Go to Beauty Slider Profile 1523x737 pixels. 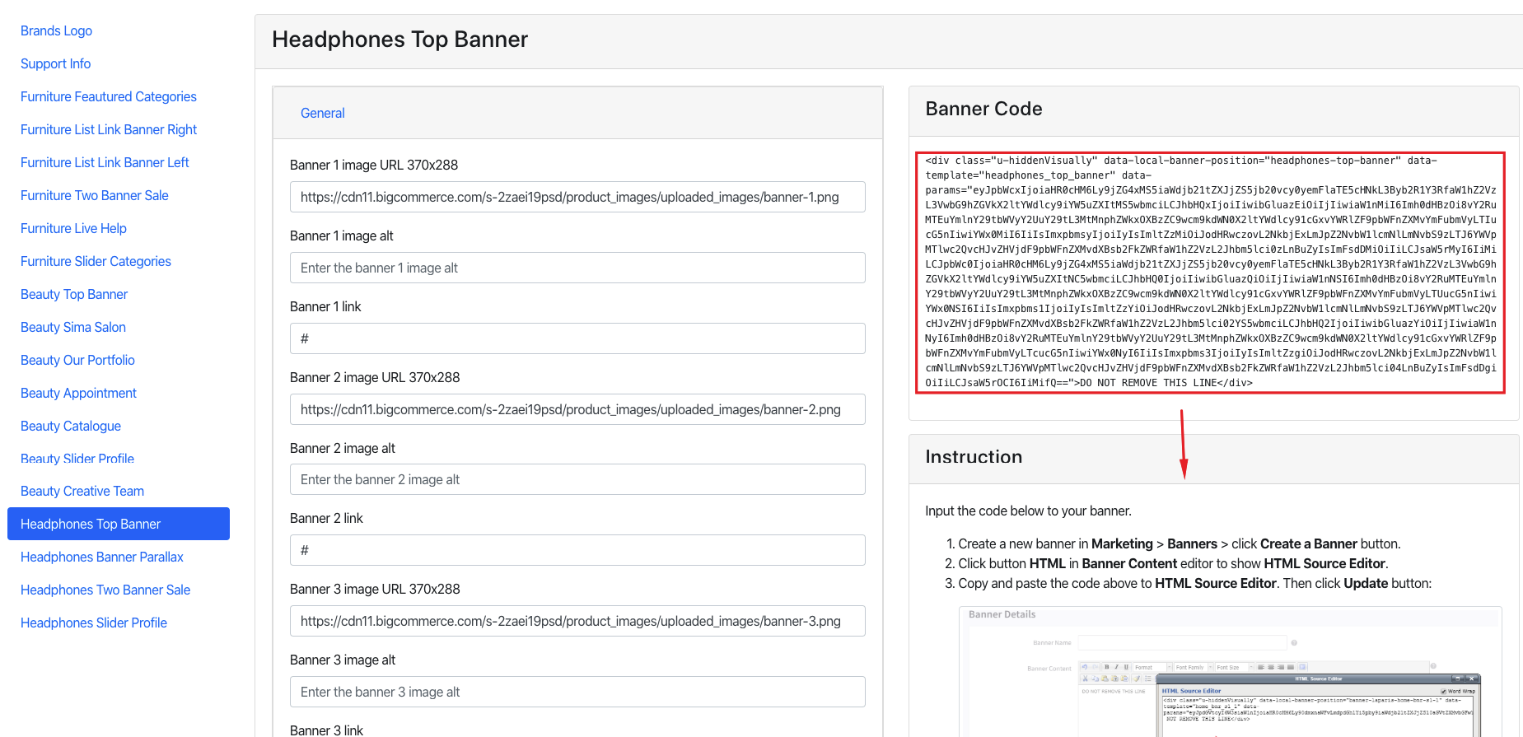tap(77, 459)
